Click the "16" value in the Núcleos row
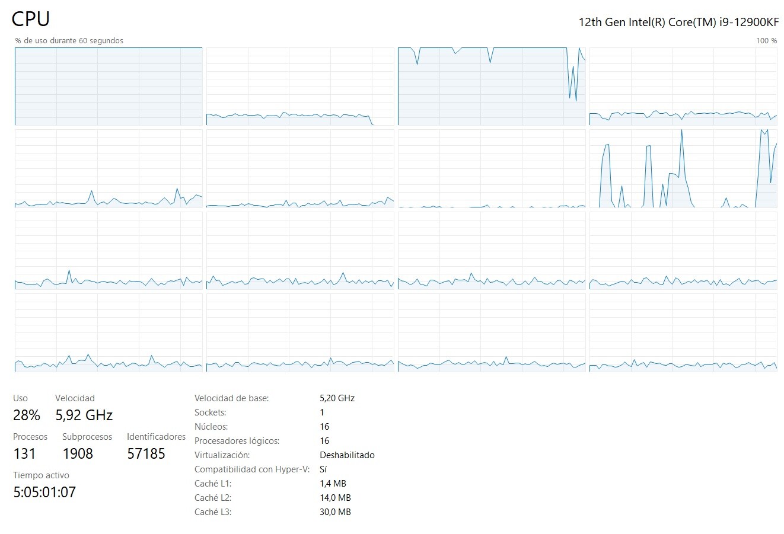The height and width of the screenshot is (534, 784). tap(324, 427)
